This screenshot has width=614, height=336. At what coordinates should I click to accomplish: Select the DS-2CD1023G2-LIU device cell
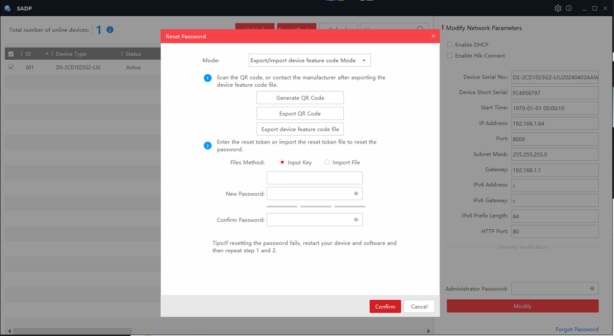tap(78, 67)
